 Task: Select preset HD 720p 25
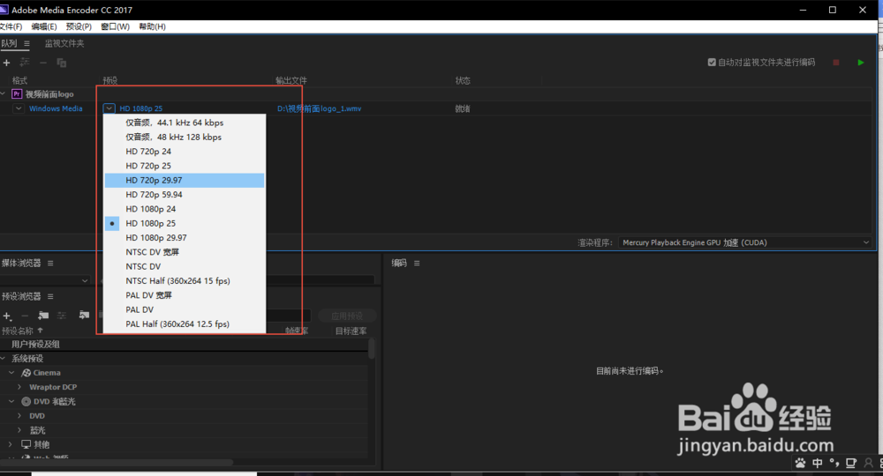click(x=185, y=166)
